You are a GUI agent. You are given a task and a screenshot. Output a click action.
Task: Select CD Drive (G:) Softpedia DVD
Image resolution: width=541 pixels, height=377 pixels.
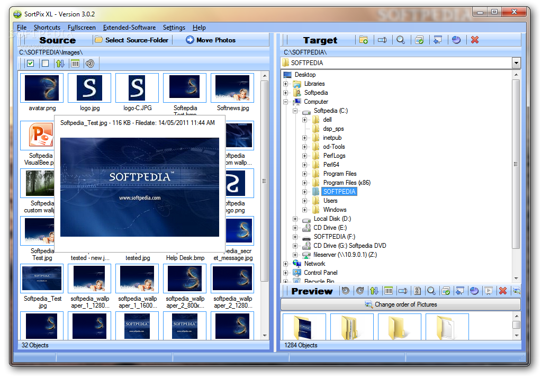(x=349, y=246)
